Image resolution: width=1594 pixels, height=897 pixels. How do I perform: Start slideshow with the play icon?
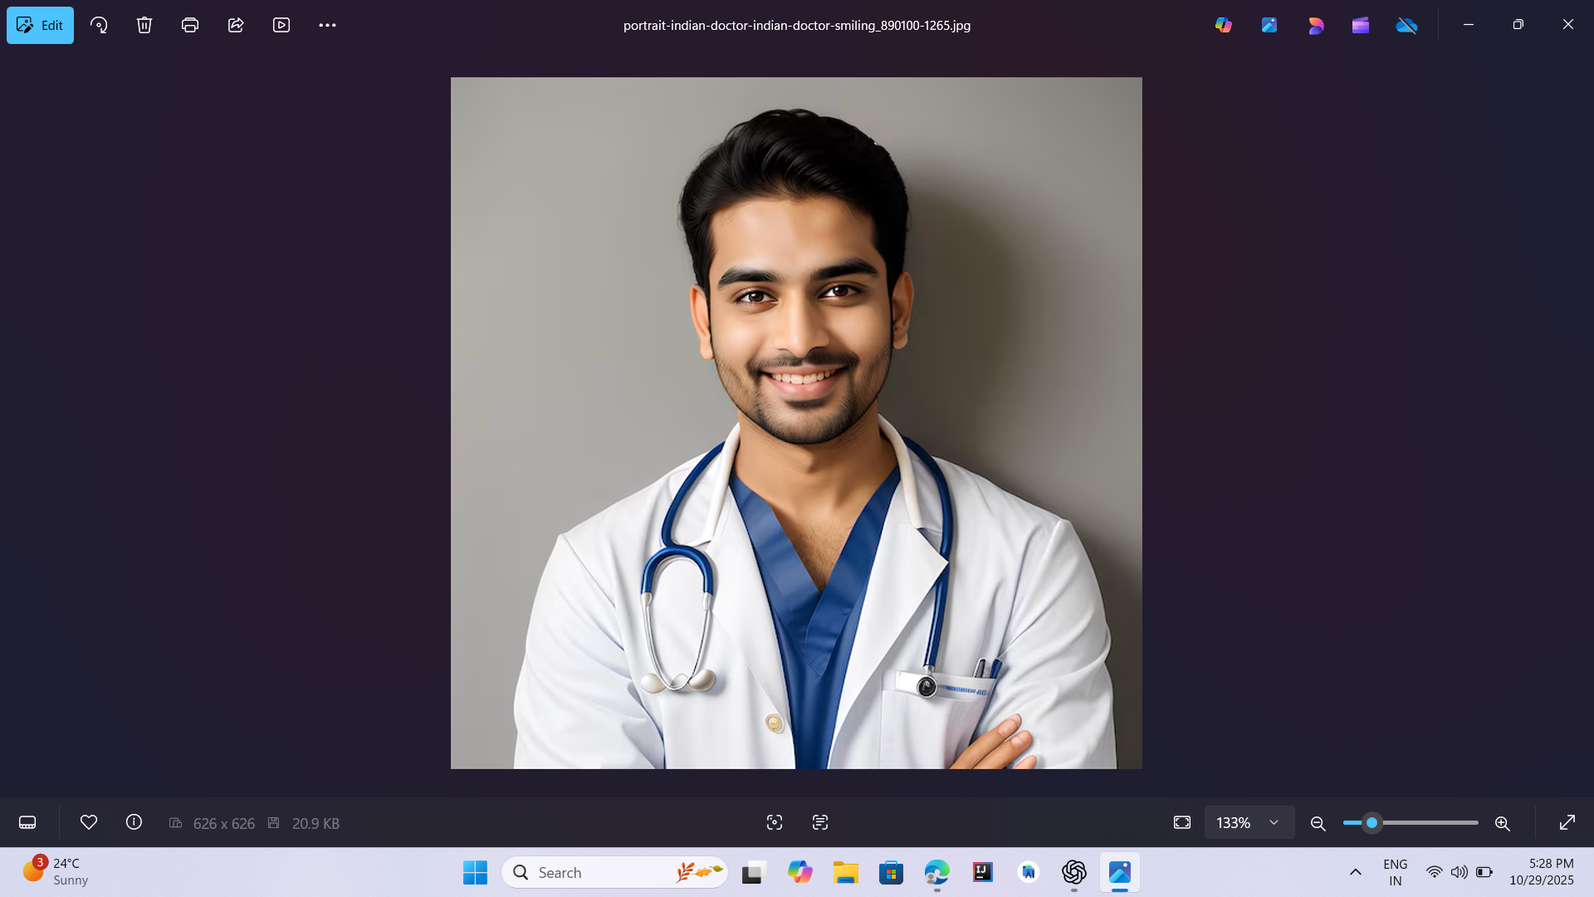[x=281, y=25]
